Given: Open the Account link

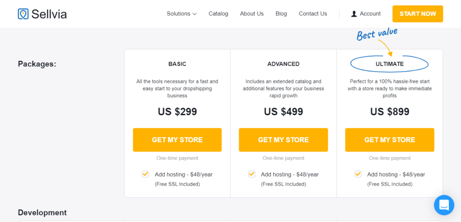Looking at the screenshot, I should [x=370, y=14].
